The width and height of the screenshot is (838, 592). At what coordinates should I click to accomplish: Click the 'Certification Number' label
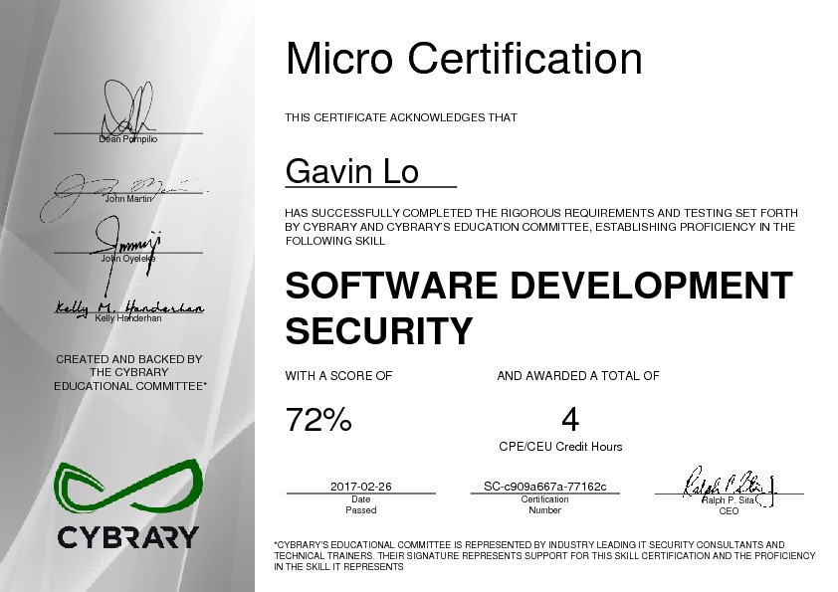545,504
